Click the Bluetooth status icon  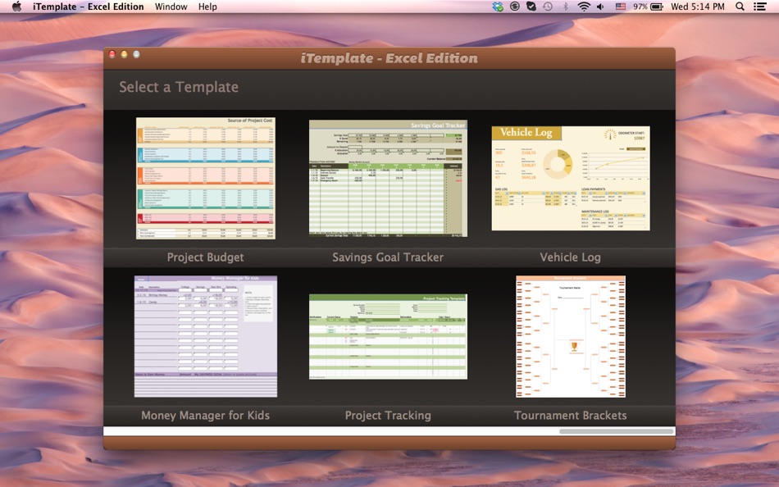point(565,7)
